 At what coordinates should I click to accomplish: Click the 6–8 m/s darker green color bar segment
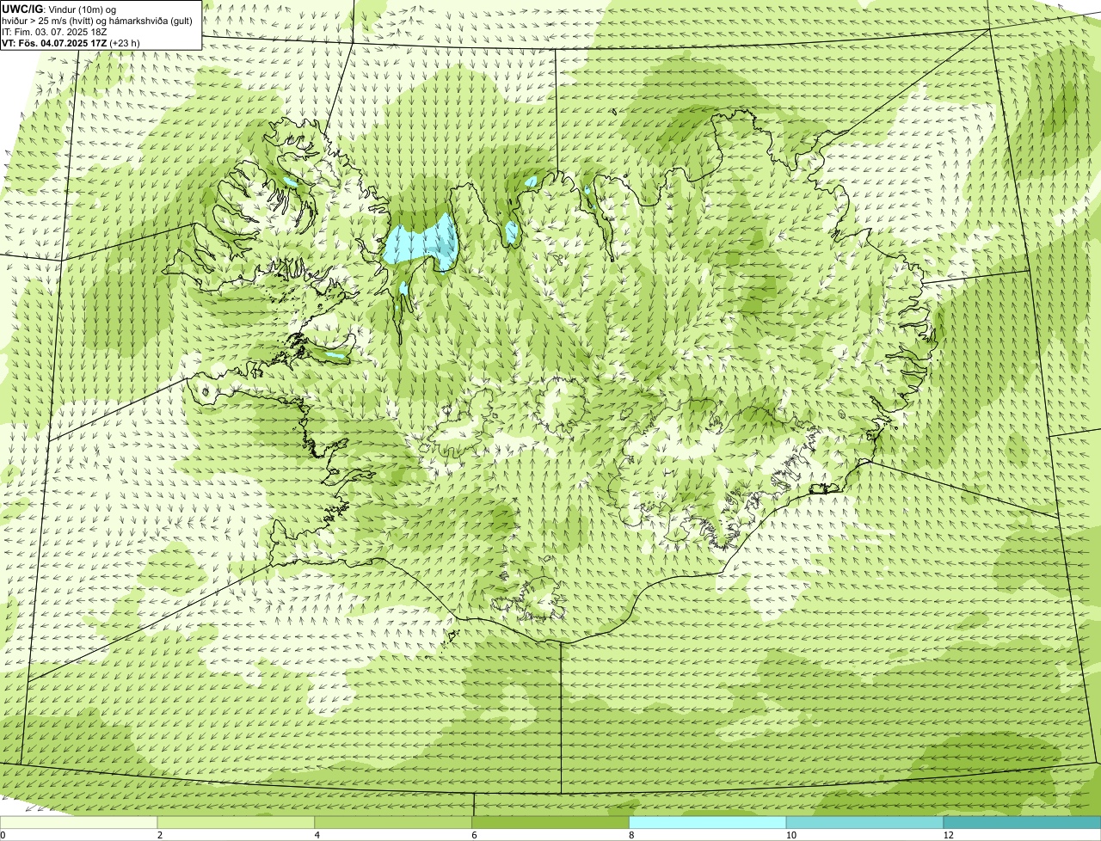click(551, 822)
